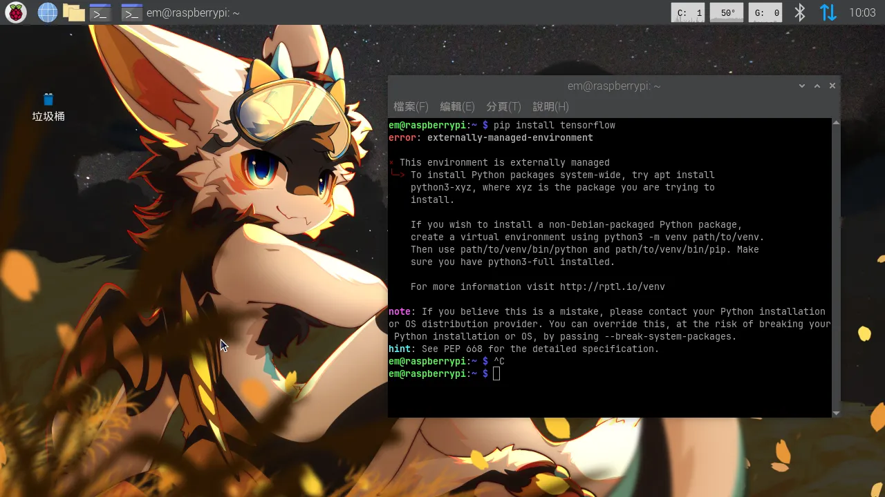Click the terminal title 'em@raspberrypi: ~'
The width and height of the screenshot is (885, 497).
click(614, 86)
